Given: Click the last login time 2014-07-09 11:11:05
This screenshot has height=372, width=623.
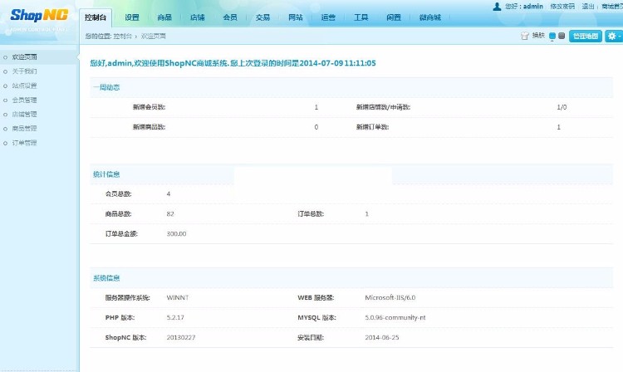Looking at the screenshot, I should (x=337, y=63).
